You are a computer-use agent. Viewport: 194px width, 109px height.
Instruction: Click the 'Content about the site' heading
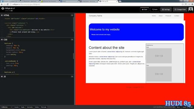(106, 48)
